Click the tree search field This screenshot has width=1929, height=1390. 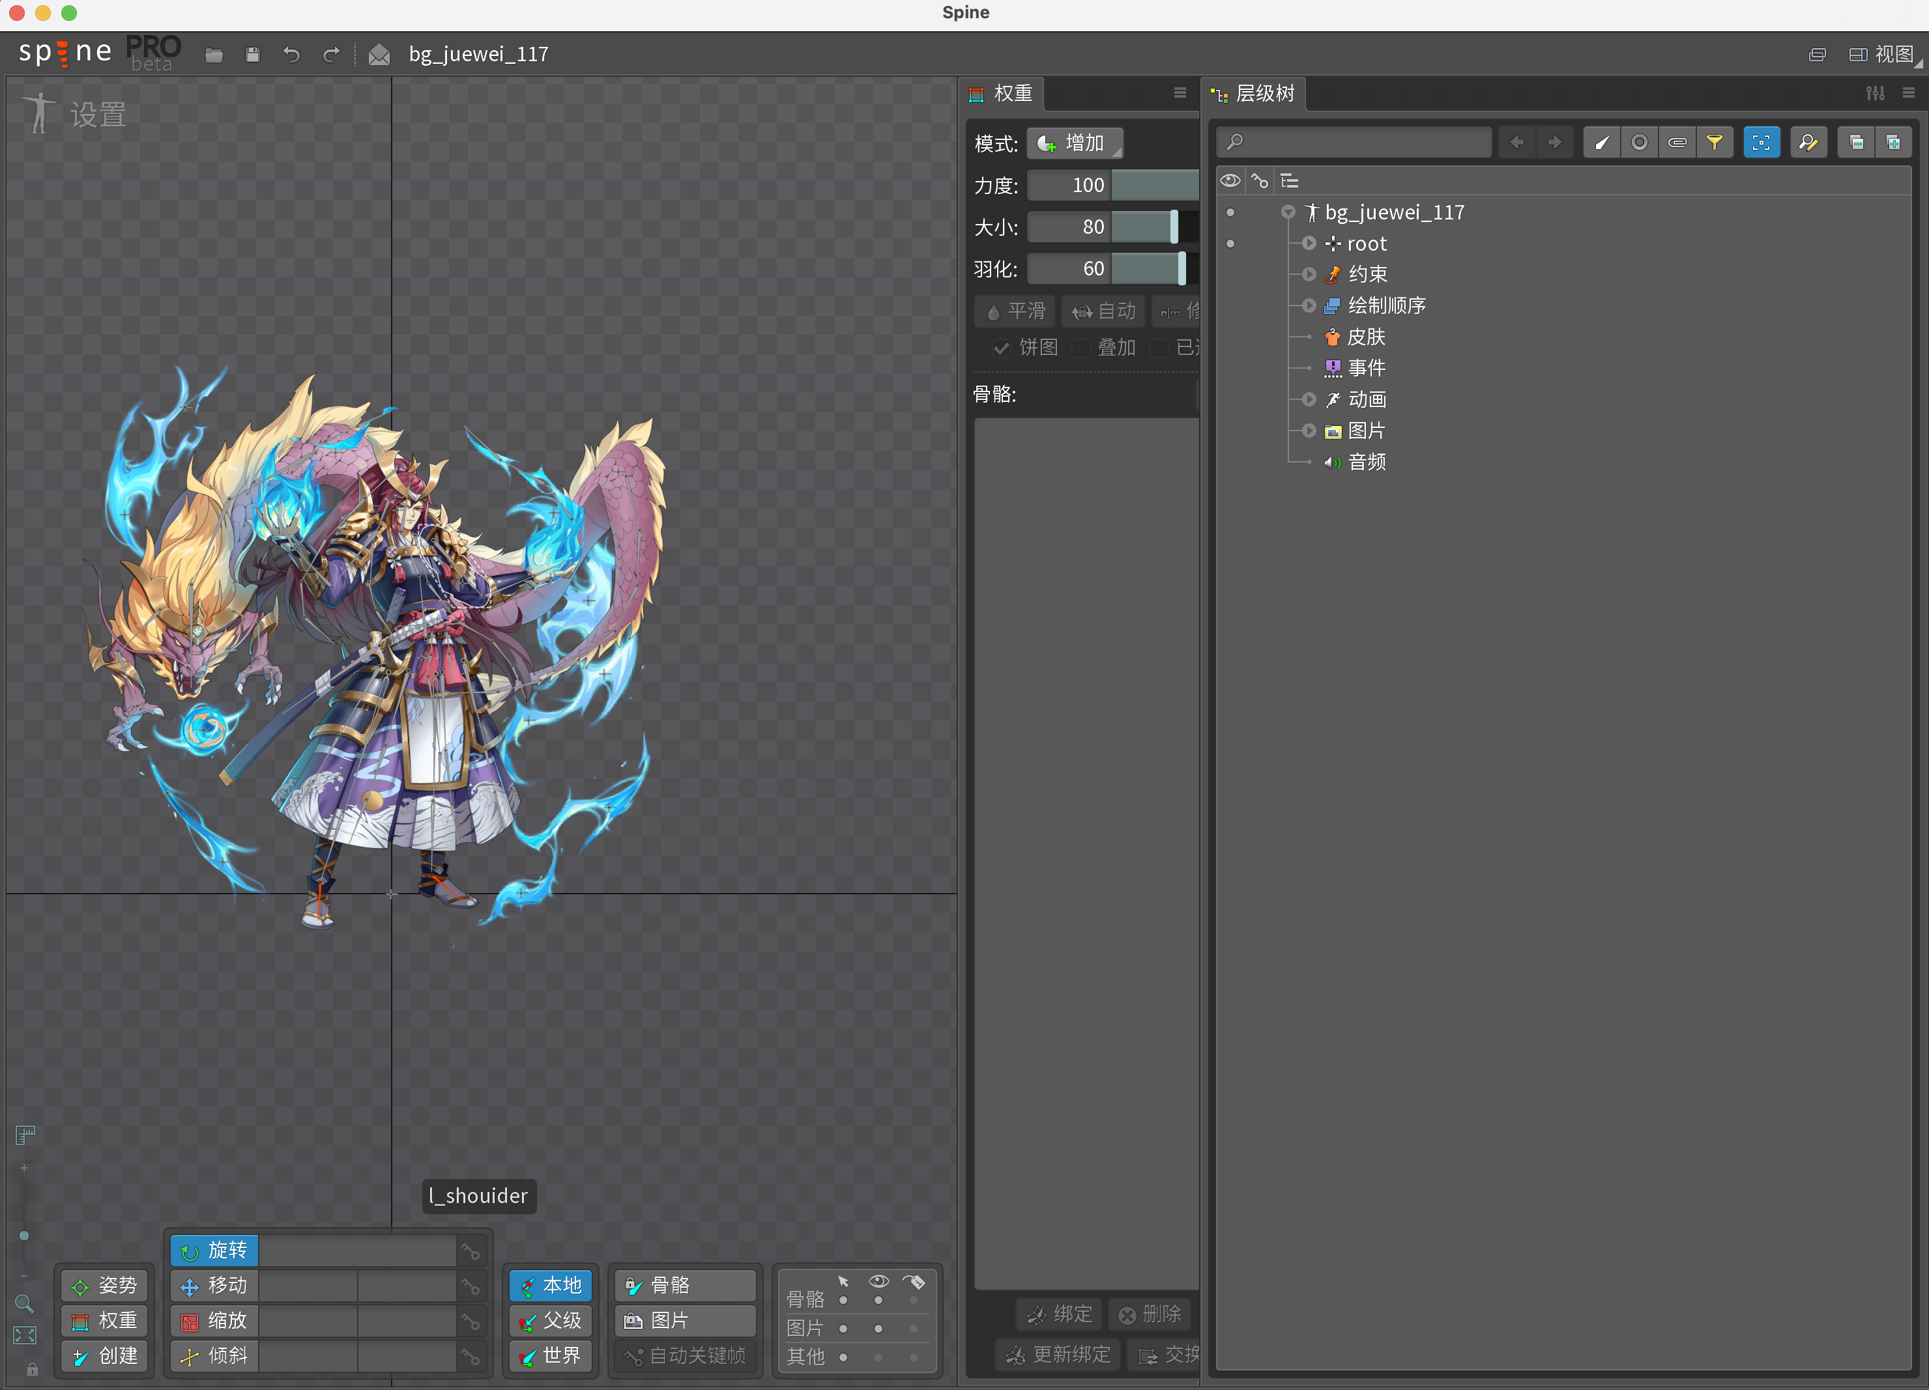point(1354,143)
